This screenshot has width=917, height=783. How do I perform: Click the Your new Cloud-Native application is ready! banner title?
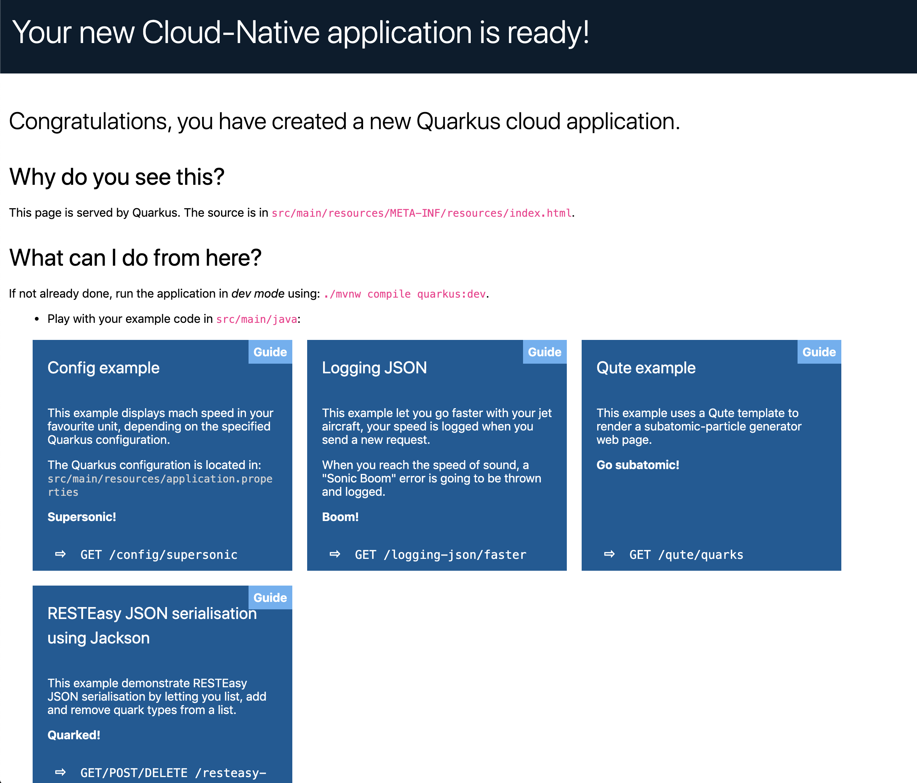(300, 32)
